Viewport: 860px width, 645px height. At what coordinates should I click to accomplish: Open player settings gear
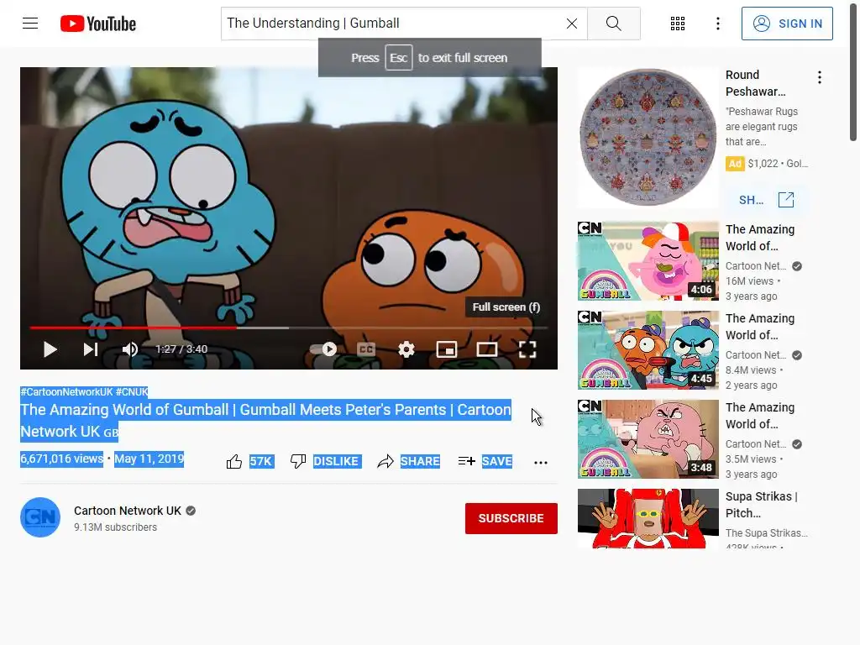[406, 349]
